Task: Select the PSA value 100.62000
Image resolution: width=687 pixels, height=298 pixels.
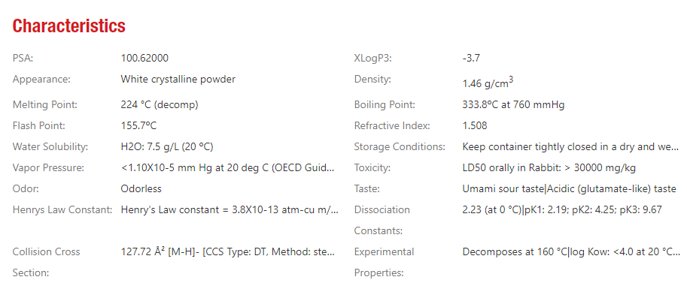Action: pos(144,58)
